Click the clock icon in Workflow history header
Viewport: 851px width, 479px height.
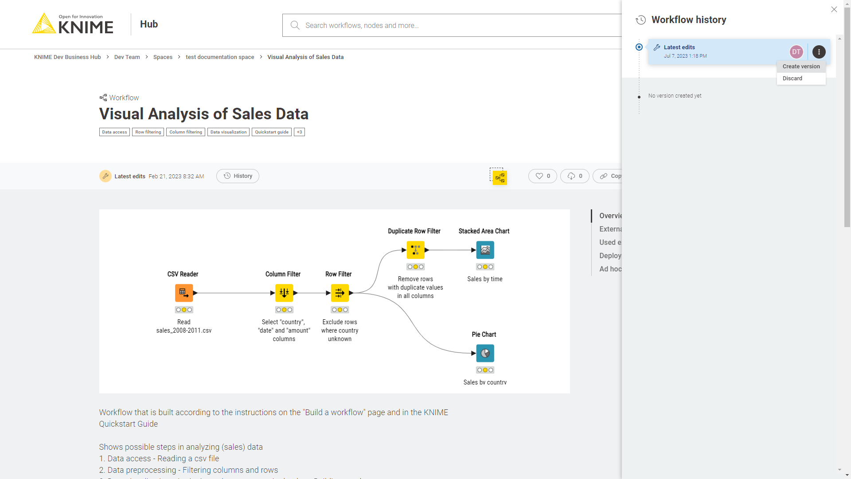[x=641, y=20]
